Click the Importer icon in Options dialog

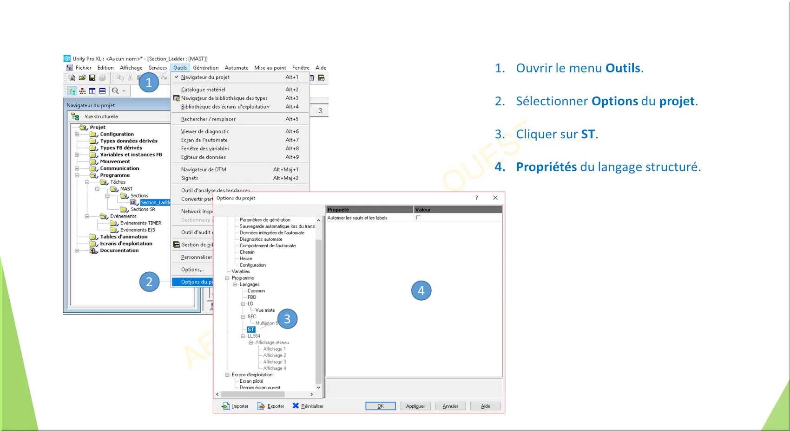pos(226,406)
